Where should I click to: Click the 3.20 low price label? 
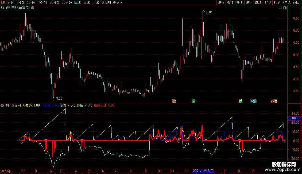pyautogui.click(x=59, y=99)
